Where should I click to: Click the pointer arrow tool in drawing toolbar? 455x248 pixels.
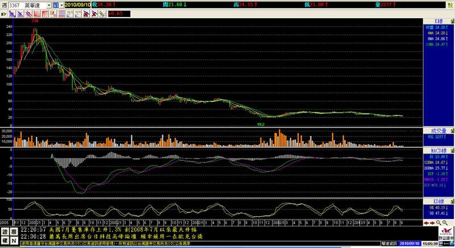pyautogui.click(x=4, y=14)
